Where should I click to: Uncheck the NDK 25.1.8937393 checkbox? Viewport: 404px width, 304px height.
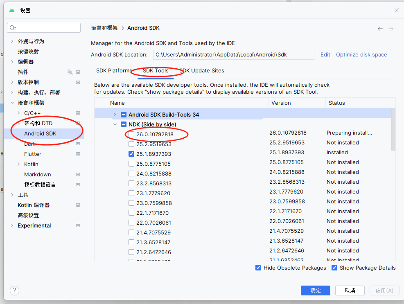pyautogui.click(x=131, y=154)
